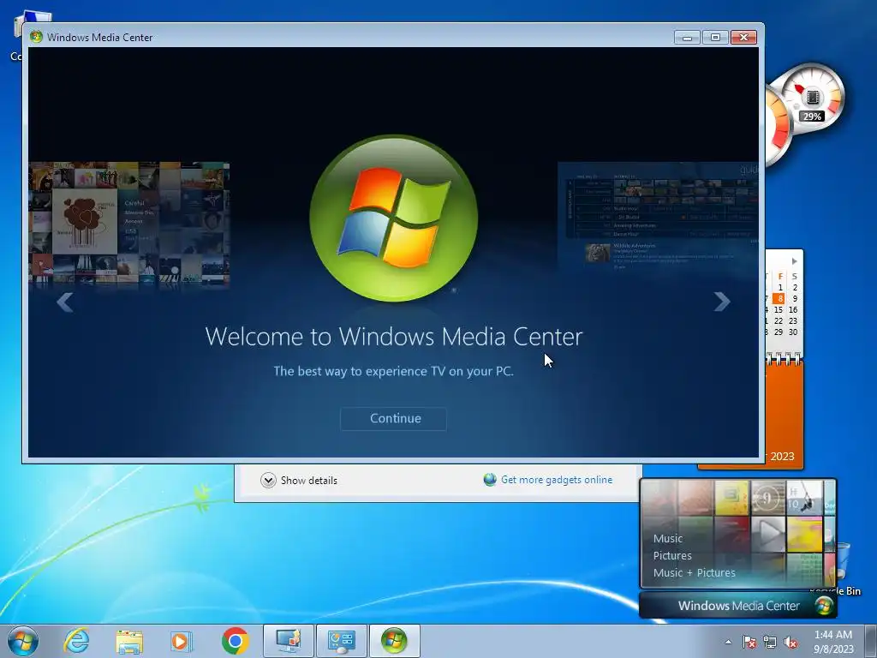Screen dimensions: 877x658
Task: Expand Show details in gadget gallery window
Action: click(x=299, y=480)
